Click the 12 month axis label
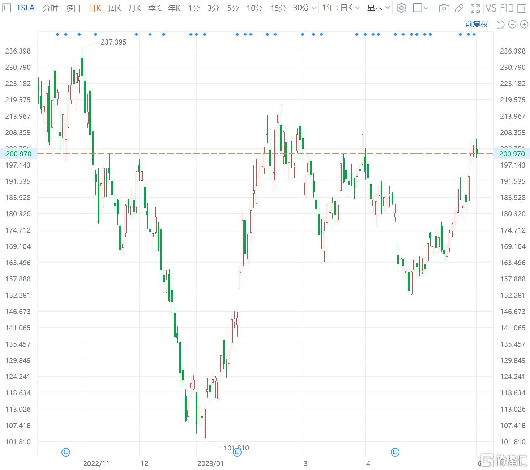This screenshot has height=470, width=530. click(144, 463)
